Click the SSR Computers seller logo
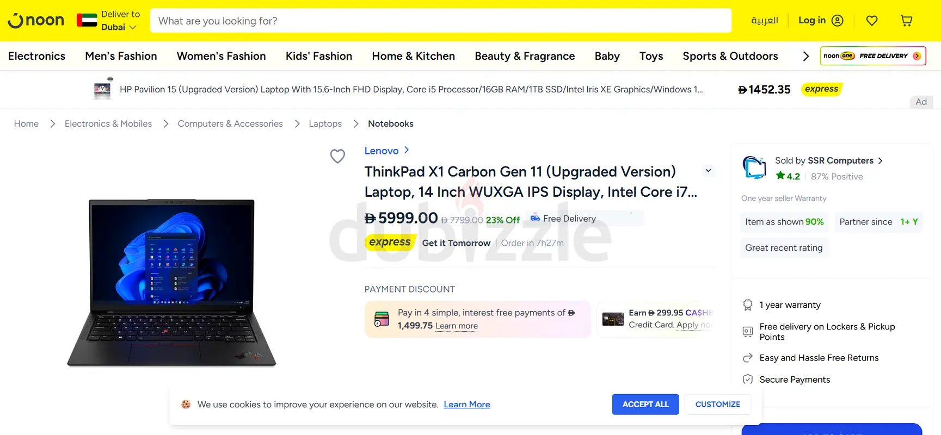This screenshot has height=435, width=941. [754, 167]
